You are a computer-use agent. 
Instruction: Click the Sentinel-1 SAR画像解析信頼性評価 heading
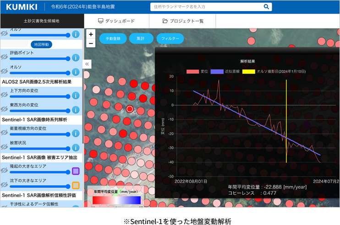(x=39, y=196)
